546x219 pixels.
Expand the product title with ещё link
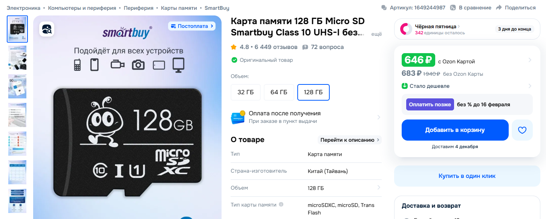click(377, 34)
